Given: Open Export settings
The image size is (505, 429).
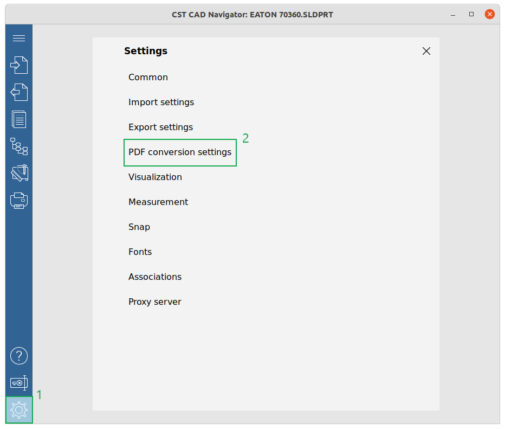Looking at the screenshot, I should click(x=160, y=127).
